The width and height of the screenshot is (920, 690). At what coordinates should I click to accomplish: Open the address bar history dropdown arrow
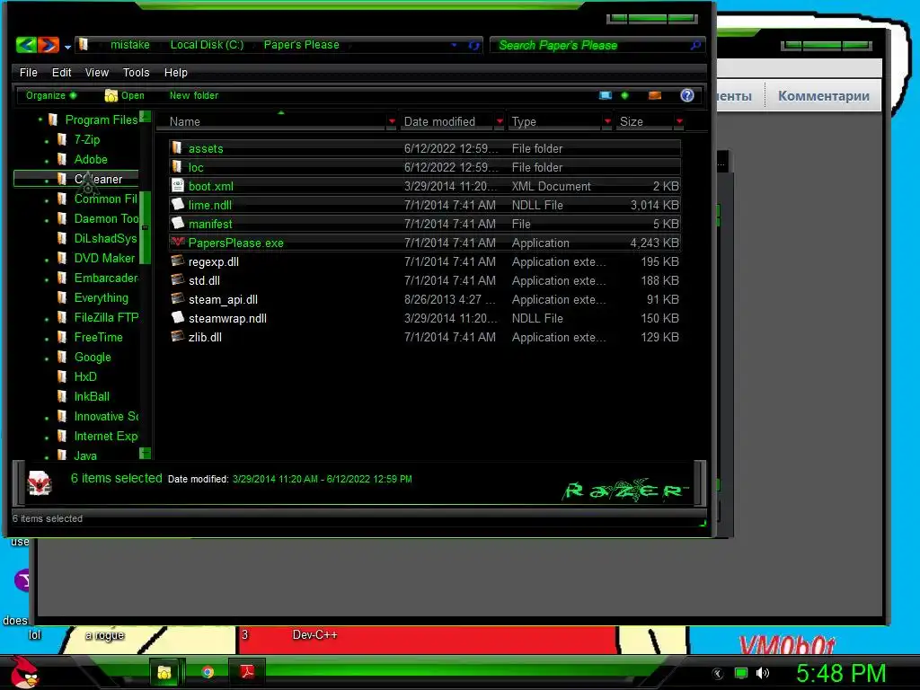(454, 45)
